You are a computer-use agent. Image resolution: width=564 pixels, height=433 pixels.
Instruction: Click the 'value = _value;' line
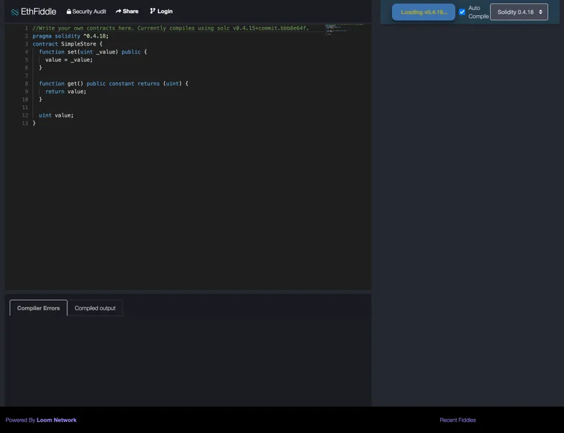click(69, 60)
